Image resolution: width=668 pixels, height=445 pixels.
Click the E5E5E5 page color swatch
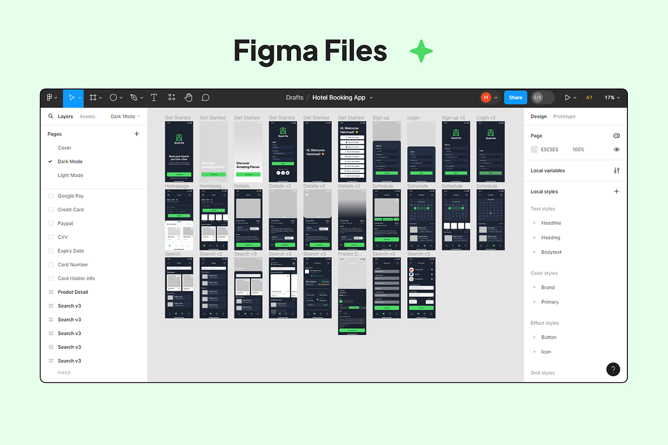tap(534, 150)
